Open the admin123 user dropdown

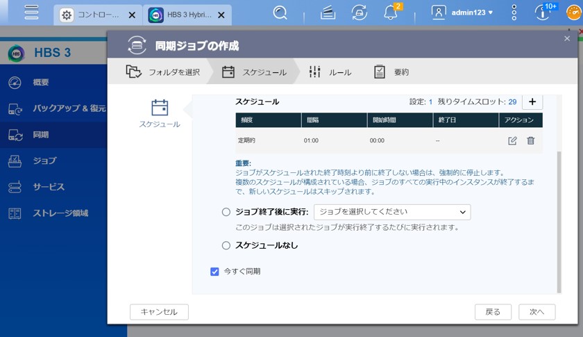(462, 13)
